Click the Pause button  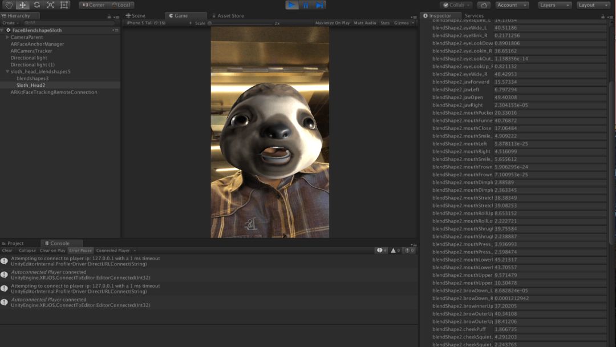306,5
